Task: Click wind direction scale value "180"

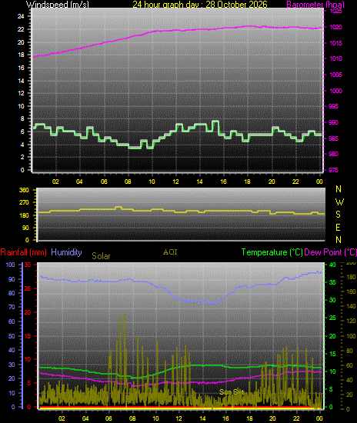Action: (24, 215)
